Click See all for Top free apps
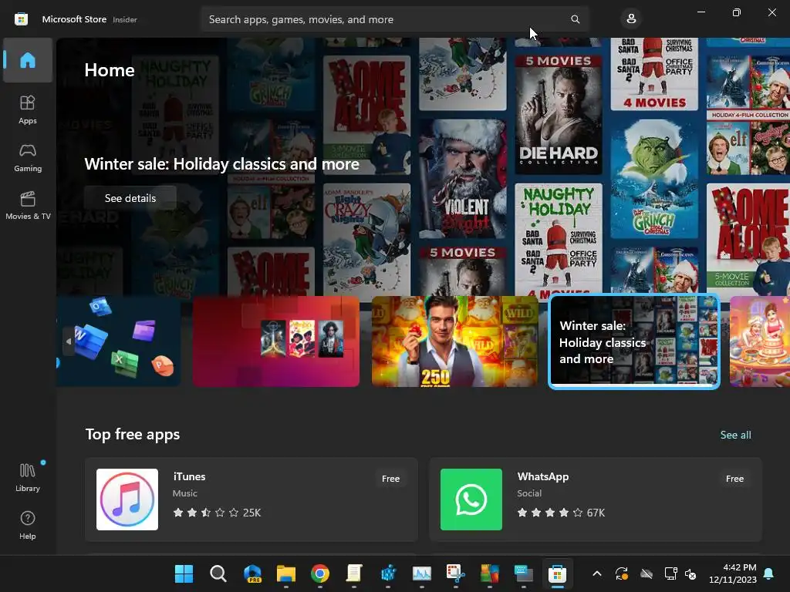The height and width of the screenshot is (592, 790). click(x=735, y=435)
